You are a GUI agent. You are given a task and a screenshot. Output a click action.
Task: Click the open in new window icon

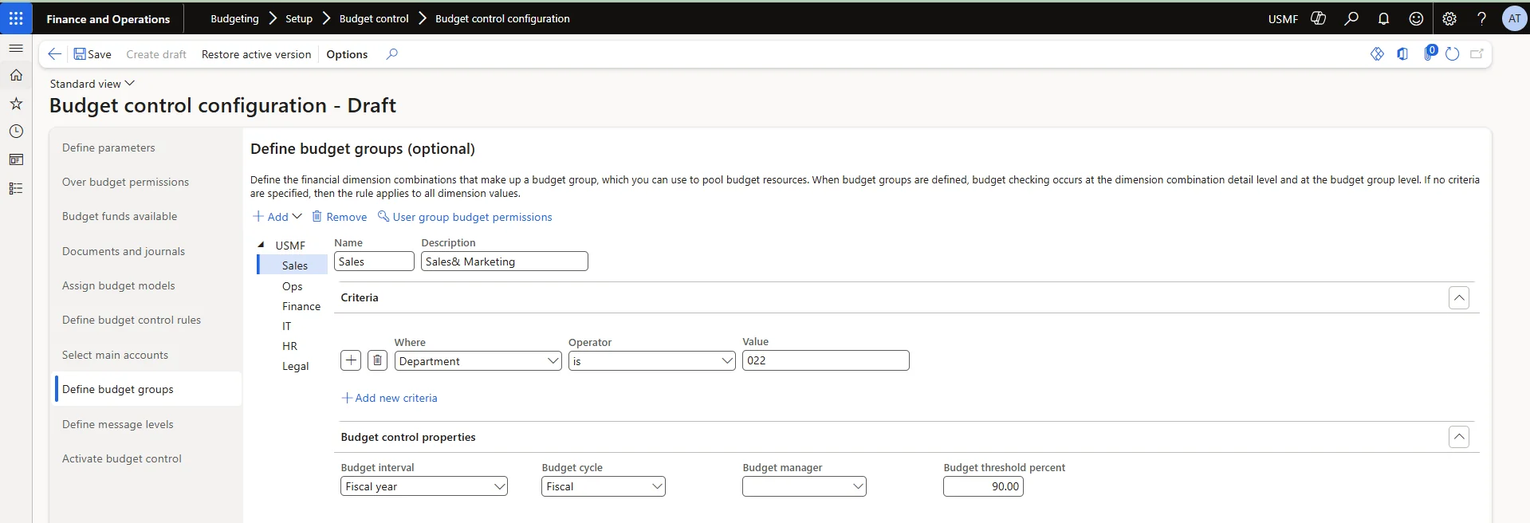coord(1477,54)
